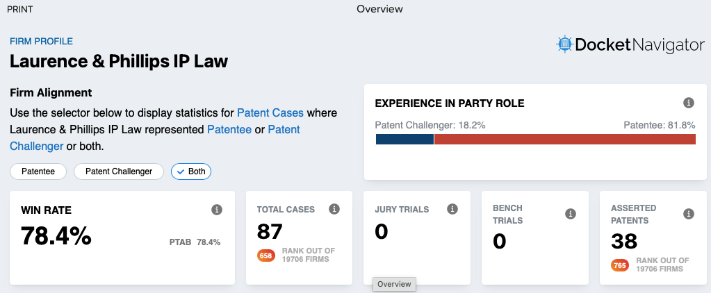Viewport: 711px width, 293px height.
Task: Click the Bench Trials info icon
Action: coord(571,214)
